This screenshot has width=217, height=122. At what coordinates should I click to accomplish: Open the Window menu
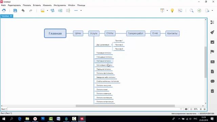[x=72, y=5]
